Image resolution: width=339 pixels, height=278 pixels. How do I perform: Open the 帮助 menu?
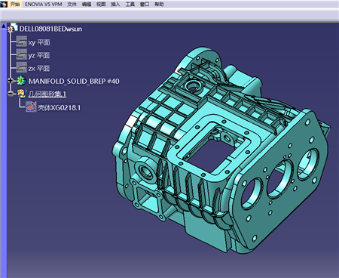click(x=159, y=4)
